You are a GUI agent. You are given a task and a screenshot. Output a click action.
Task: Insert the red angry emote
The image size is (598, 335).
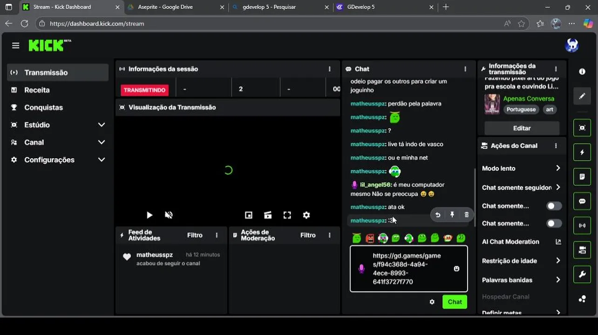(x=370, y=238)
